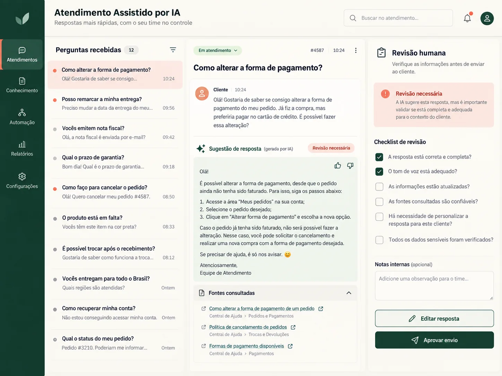
Task: Open the notifications bell
Action: point(467,18)
